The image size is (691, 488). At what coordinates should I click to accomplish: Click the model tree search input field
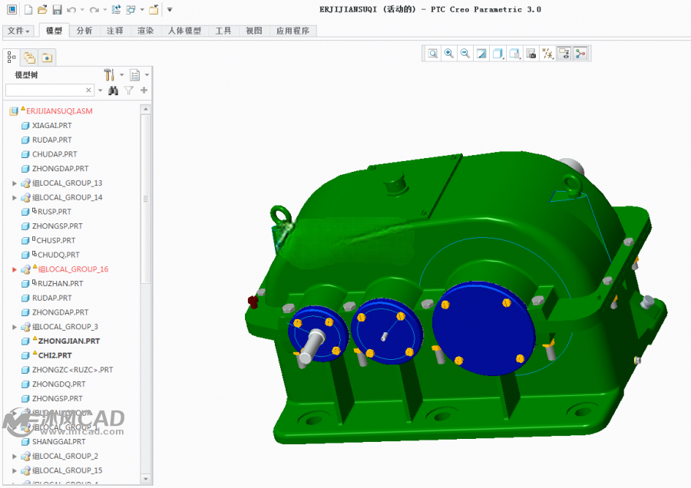tap(50, 91)
